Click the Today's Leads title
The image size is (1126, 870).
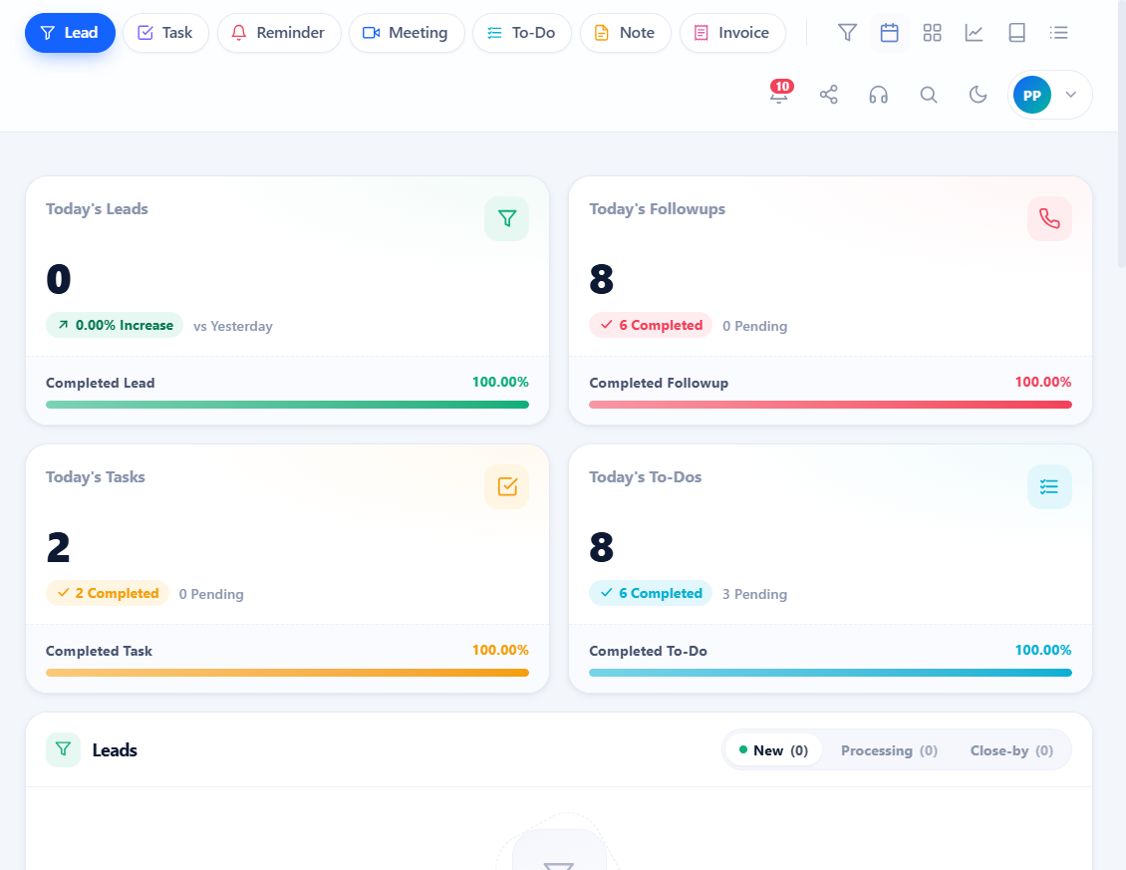click(97, 209)
